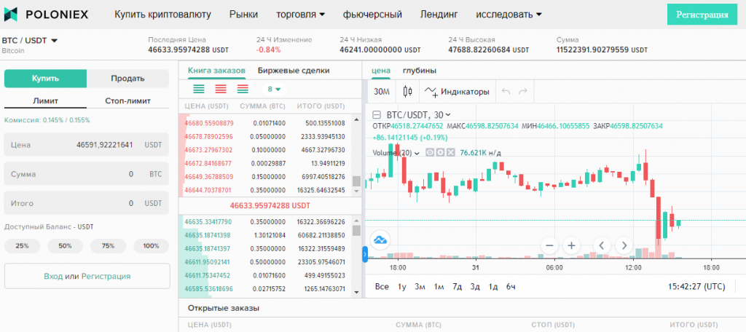Select the 3д chart range
Screen dimensions: 746x332
(x=475, y=286)
